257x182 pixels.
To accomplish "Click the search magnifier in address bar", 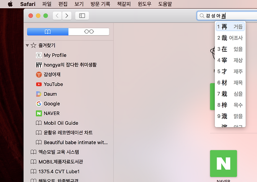I will click(202, 16).
